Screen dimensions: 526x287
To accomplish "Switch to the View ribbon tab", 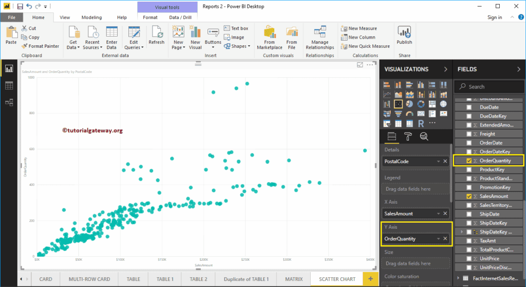I will [65, 17].
